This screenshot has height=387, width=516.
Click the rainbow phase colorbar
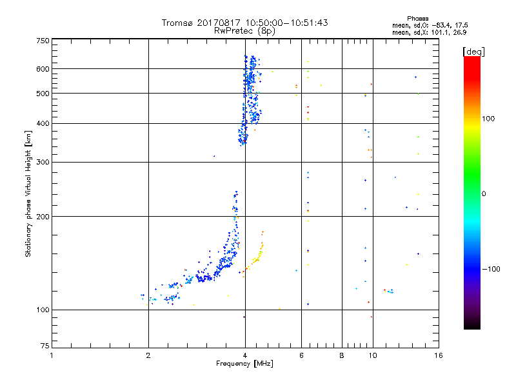point(472,193)
